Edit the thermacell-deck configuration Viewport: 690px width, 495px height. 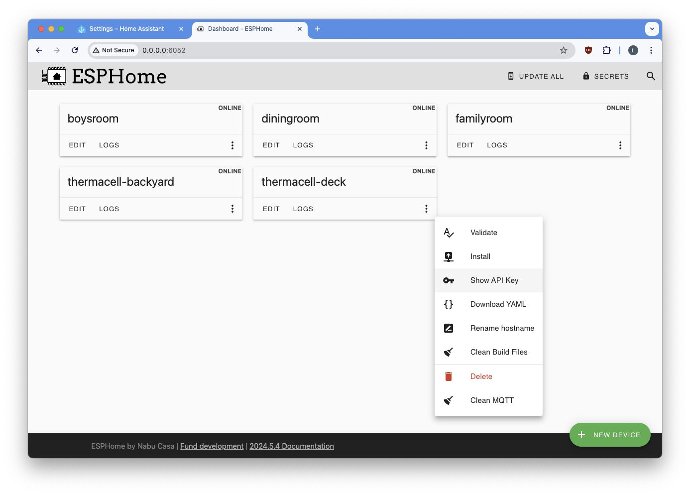click(x=271, y=209)
